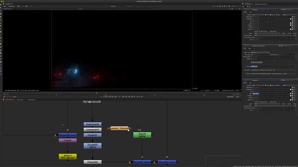
Task: Open channels dropdown in upper Grade panel
Action: 259,15
